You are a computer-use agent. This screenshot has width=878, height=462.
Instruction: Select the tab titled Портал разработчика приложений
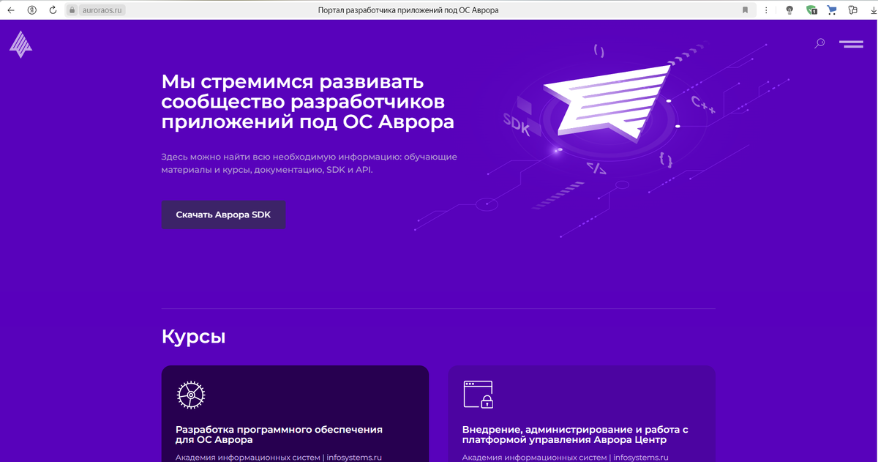tap(408, 10)
